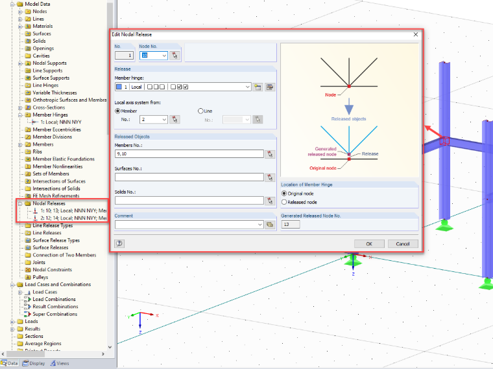The width and height of the screenshot is (493, 369).
Task: Switch to the Data navigator tab
Action: point(10,363)
